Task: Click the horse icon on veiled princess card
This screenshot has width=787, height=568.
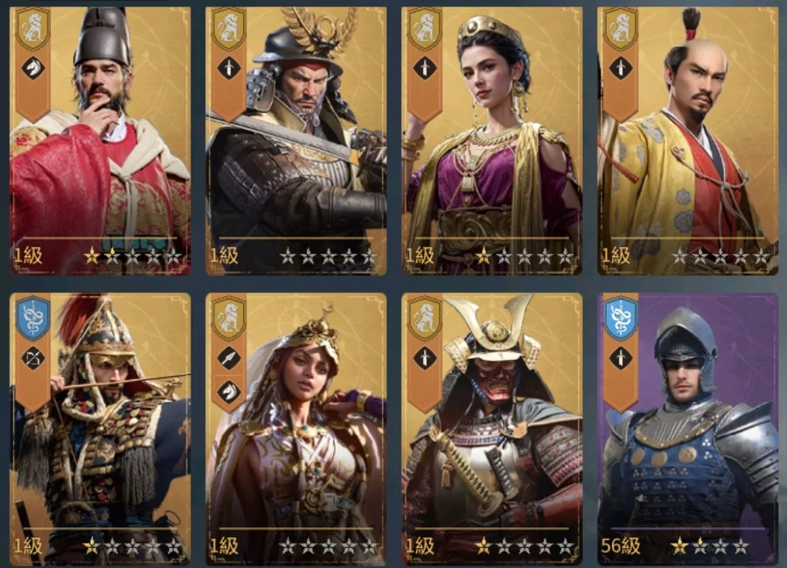Action: point(229,391)
